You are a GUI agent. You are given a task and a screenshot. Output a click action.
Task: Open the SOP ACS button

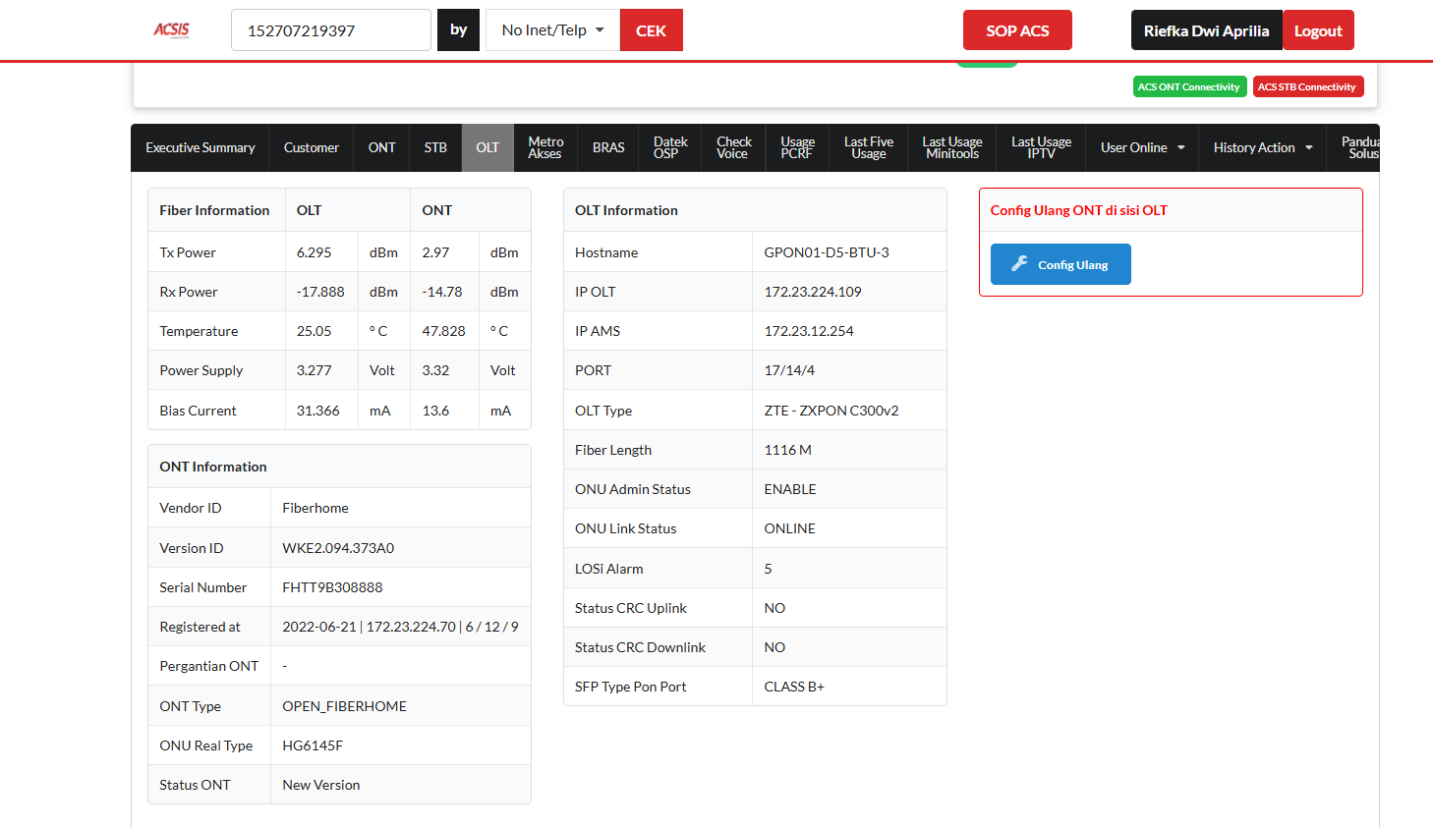coord(1017,30)
